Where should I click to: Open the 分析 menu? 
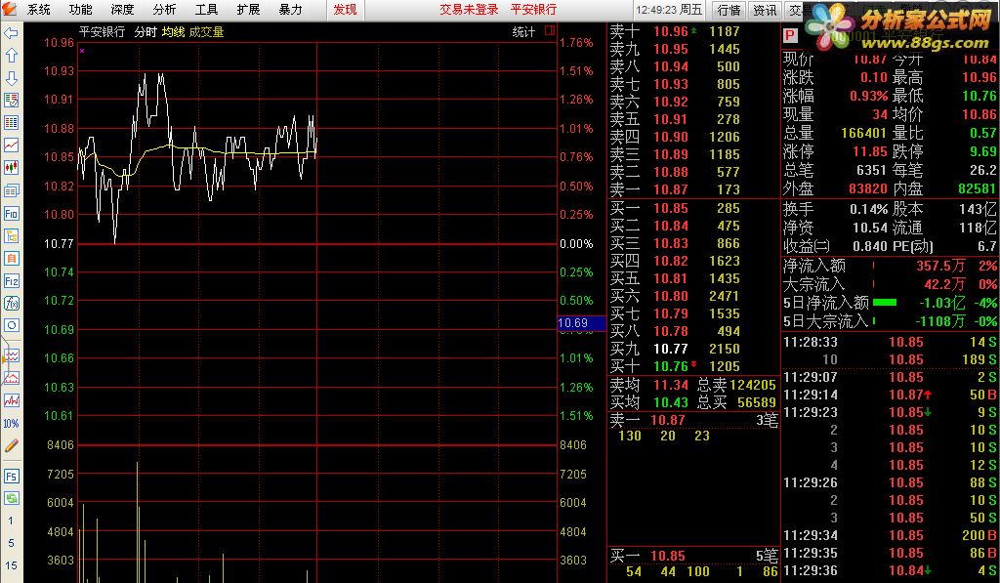pyautogui.click(x=164, y=10)
